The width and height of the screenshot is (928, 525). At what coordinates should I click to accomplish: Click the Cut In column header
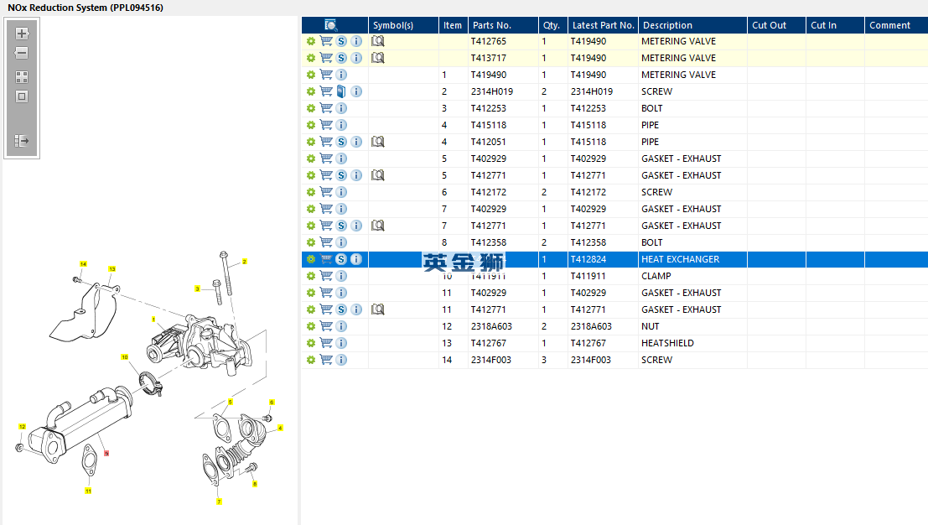click(x=835, y=25)
